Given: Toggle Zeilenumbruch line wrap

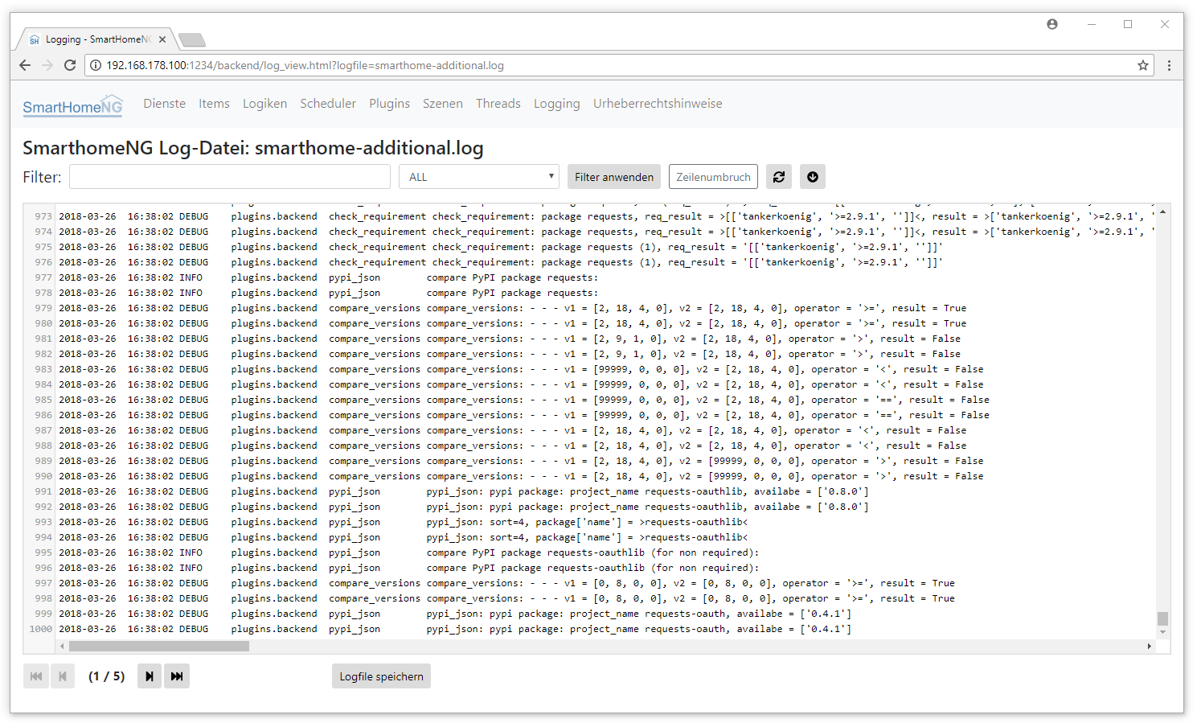Looking at the screenshot, I should 713,177.
